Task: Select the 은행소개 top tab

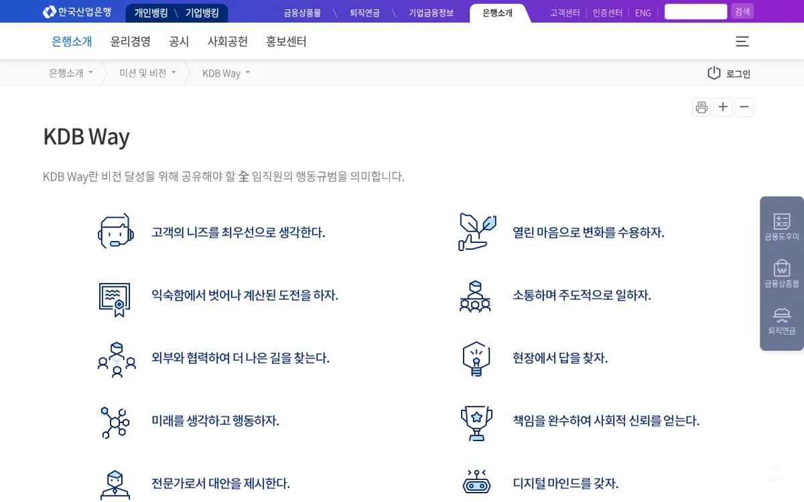Action: tap(497, 13)
